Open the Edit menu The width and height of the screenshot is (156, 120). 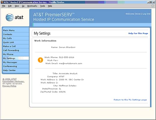10,6
